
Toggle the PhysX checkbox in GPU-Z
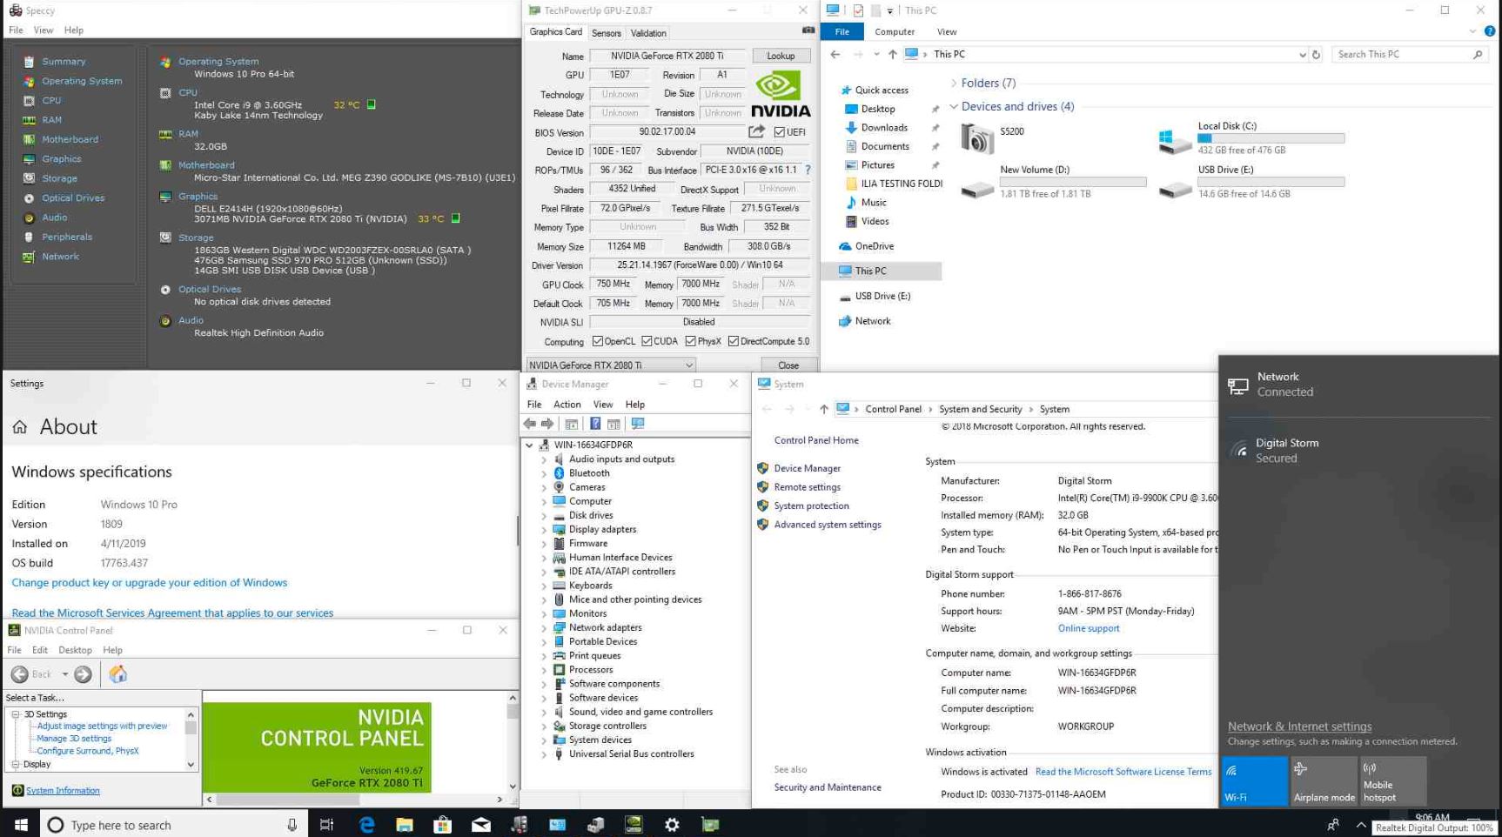click(690, 341)
